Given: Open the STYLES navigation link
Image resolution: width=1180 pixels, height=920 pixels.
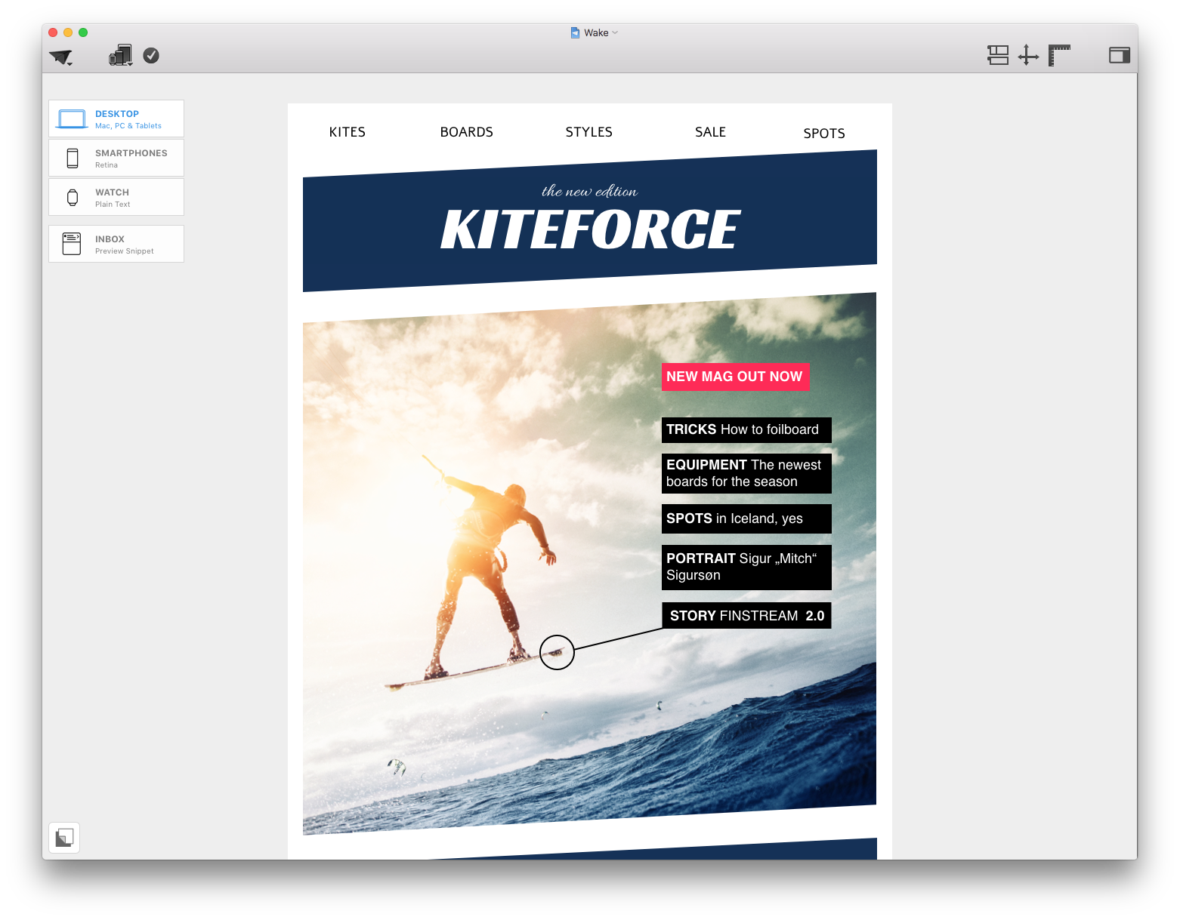Looking at the screenshot, I should [589, 132].
